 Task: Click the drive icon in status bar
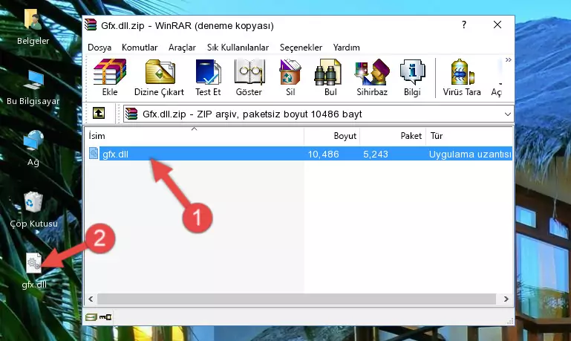coord(91,317)
